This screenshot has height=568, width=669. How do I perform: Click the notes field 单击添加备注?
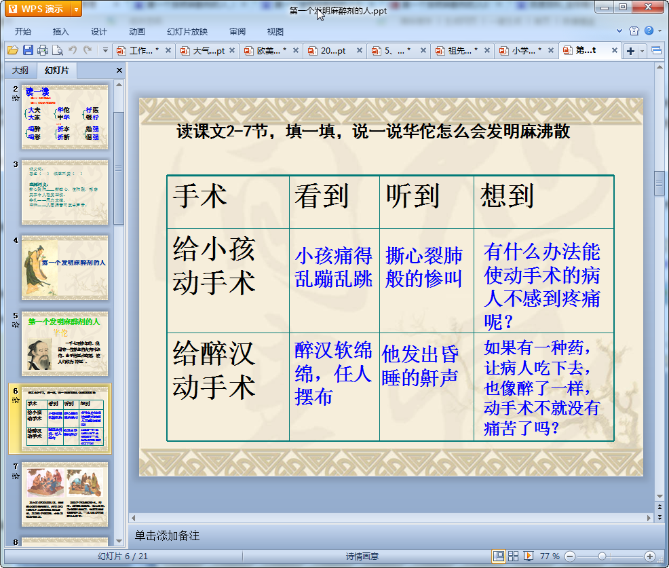(391, 536)
